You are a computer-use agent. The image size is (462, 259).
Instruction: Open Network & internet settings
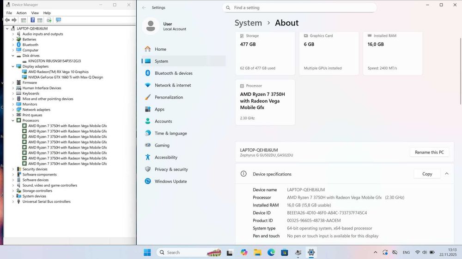pyautogui.click(x=183, y=85)
